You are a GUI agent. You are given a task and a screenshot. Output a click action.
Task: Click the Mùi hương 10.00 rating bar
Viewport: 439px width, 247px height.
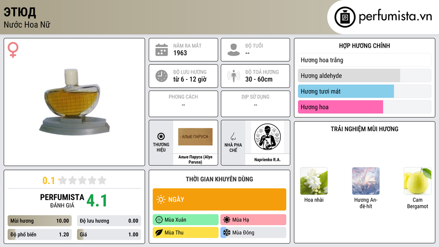[x=39, y=221]
